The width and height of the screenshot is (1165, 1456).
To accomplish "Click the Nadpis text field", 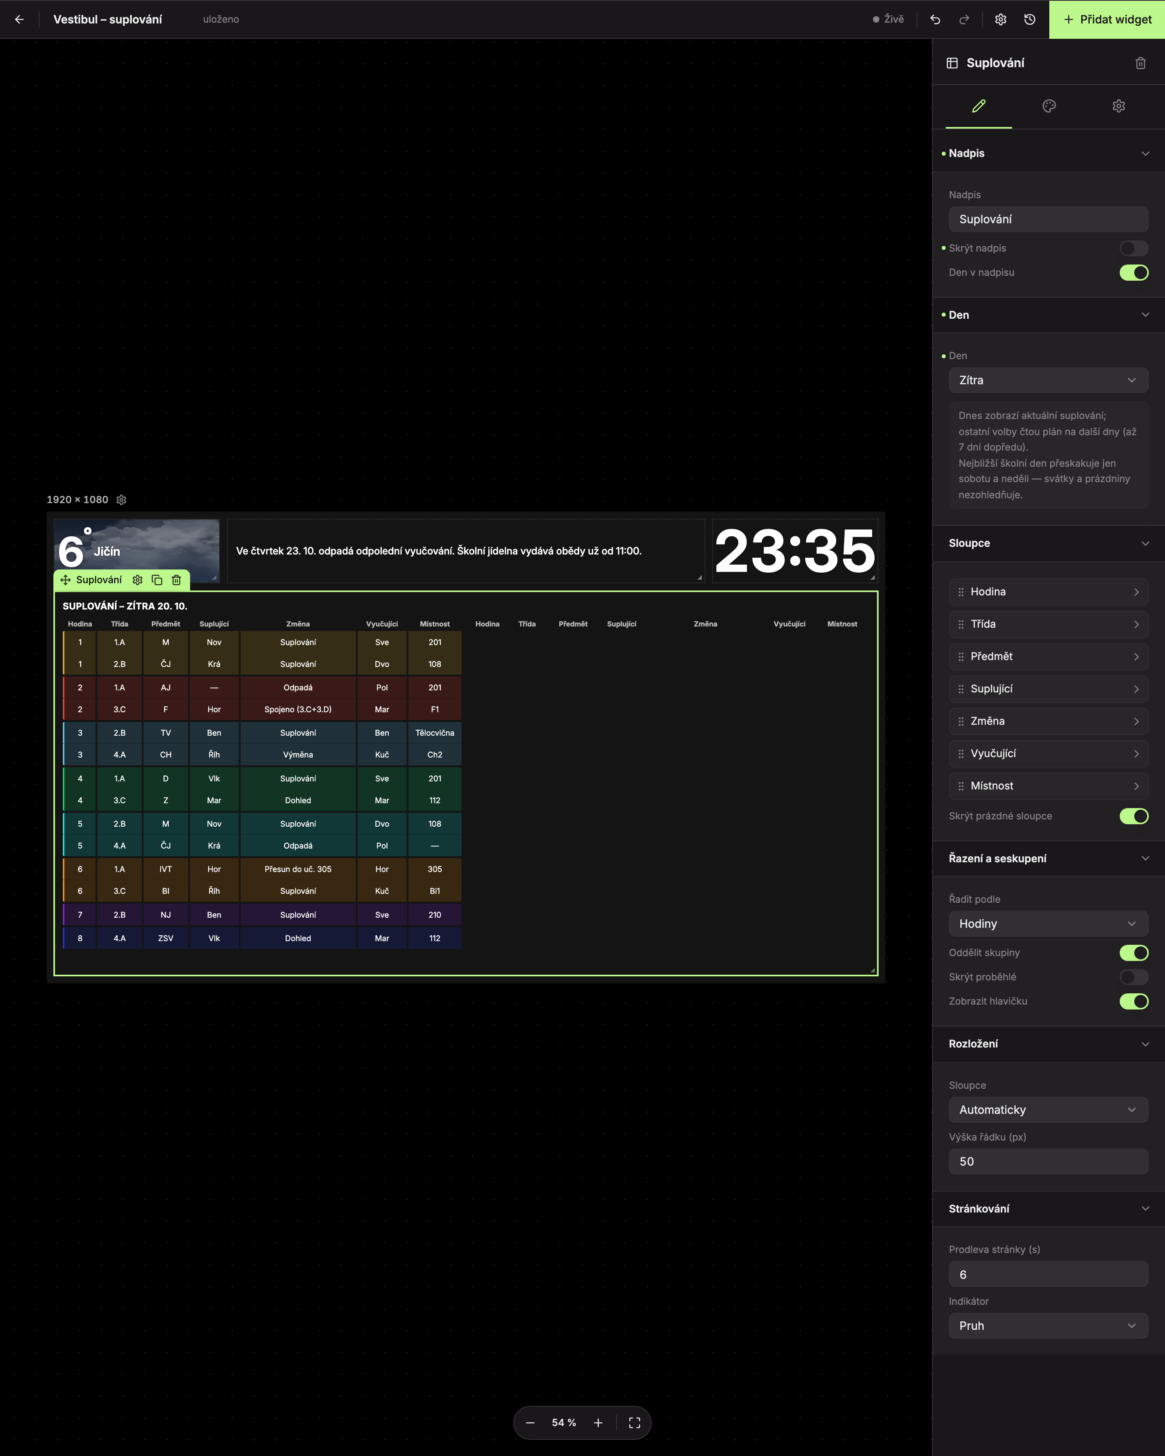I will [1048, 220].
